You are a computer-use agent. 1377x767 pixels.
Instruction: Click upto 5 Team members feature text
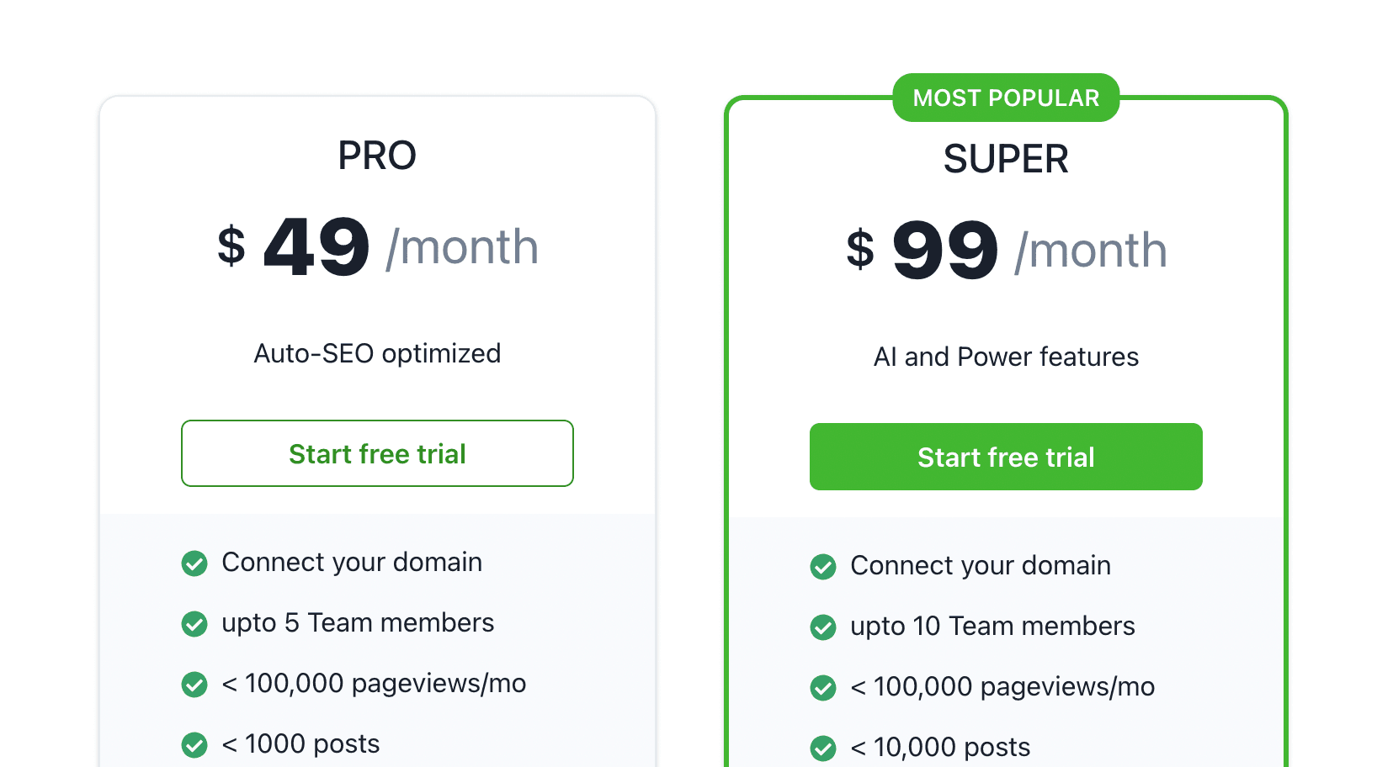click(x=358, y=622)
